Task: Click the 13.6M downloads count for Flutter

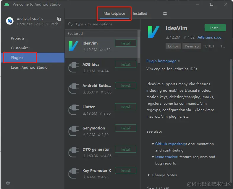Action: point(90,114)
